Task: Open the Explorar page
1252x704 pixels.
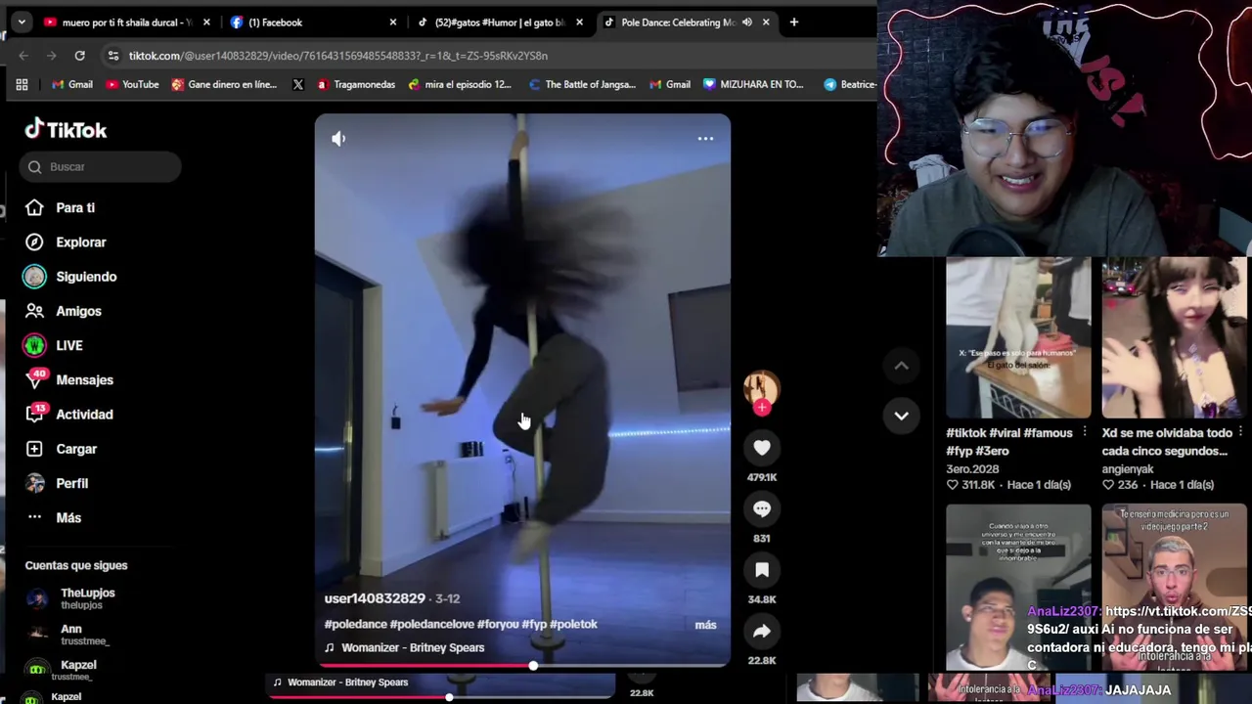Action: [x=80, y=242]
